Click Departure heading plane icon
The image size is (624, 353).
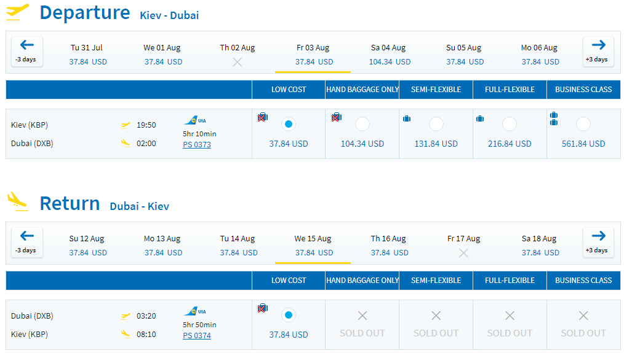(x=17, y=12)
